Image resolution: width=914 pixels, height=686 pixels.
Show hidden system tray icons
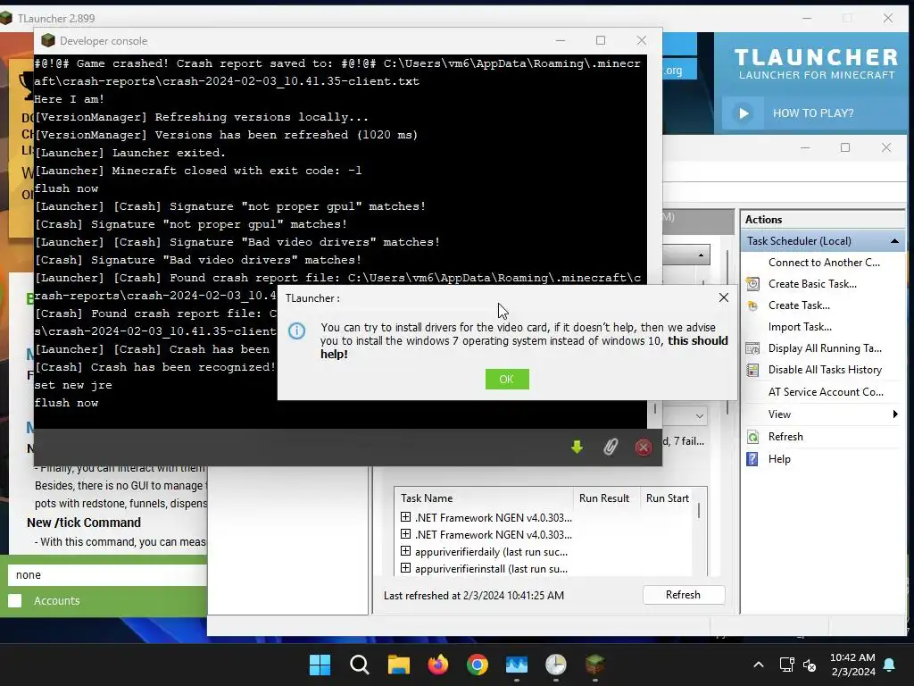(759, 665)
